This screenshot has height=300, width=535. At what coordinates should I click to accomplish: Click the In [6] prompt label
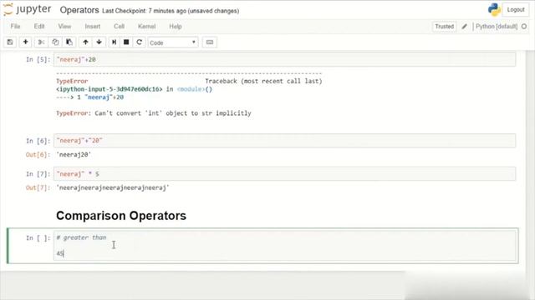38,141
